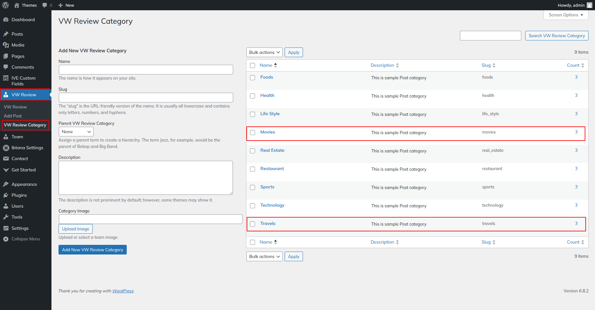This screenshot has height=310, width=595.
Task: Collapse the sidebar menu
Action: coord(21,239)
